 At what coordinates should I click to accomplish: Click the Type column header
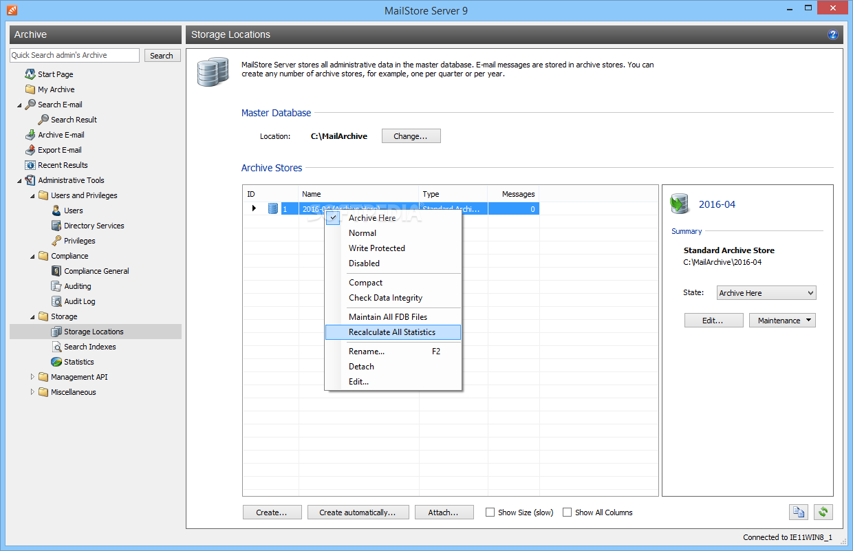[x=453, y=194]
